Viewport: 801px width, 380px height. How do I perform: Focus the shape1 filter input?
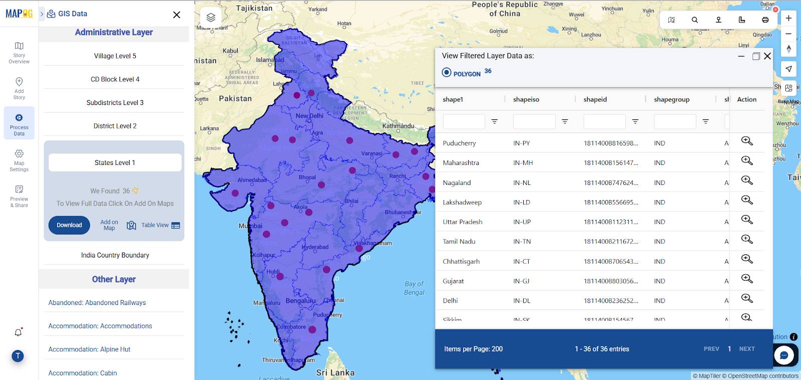[464, 121]
